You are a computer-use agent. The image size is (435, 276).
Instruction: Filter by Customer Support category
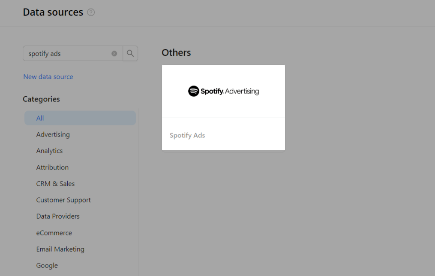[63, 200]
